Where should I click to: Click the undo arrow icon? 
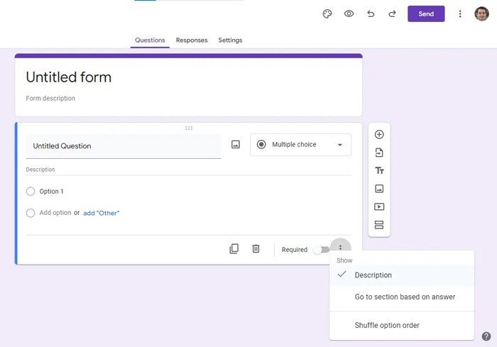click(371, 14)
